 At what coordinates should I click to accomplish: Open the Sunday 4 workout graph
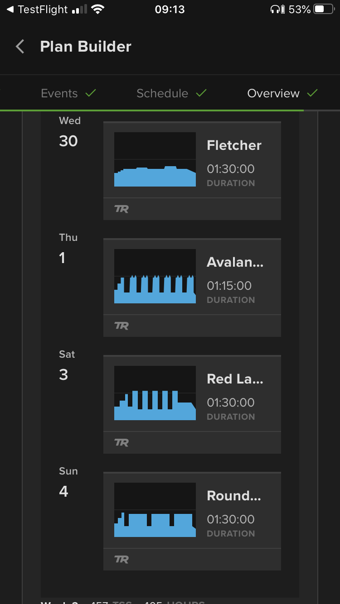click(155, 510)
